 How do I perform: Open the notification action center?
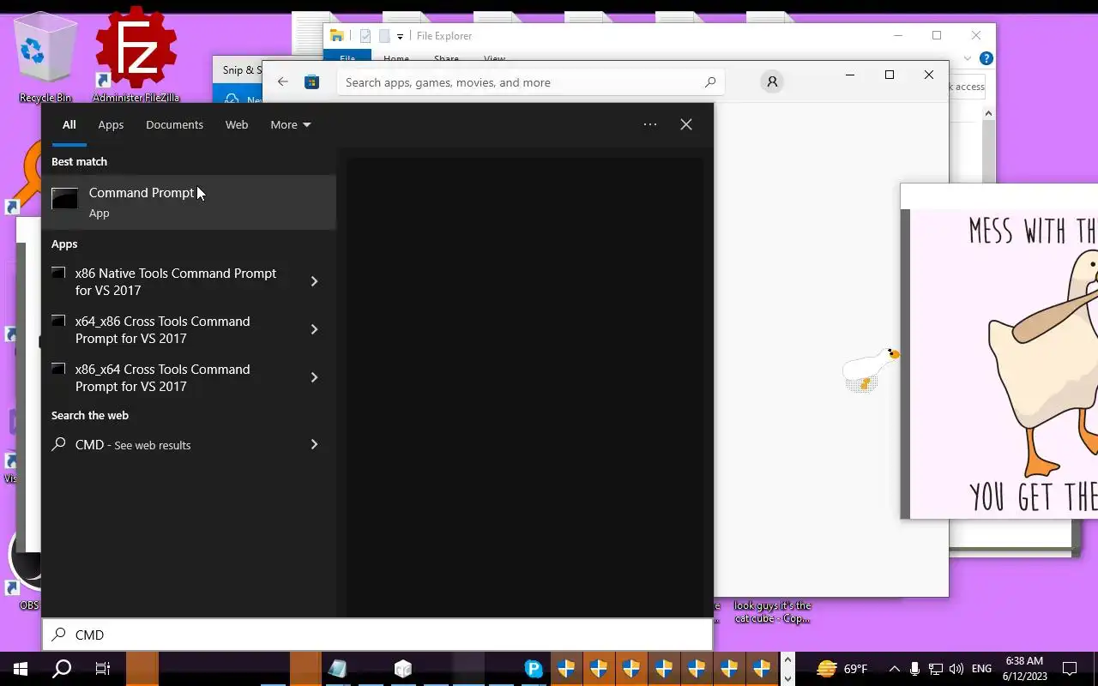click(x=1070, y=669)
